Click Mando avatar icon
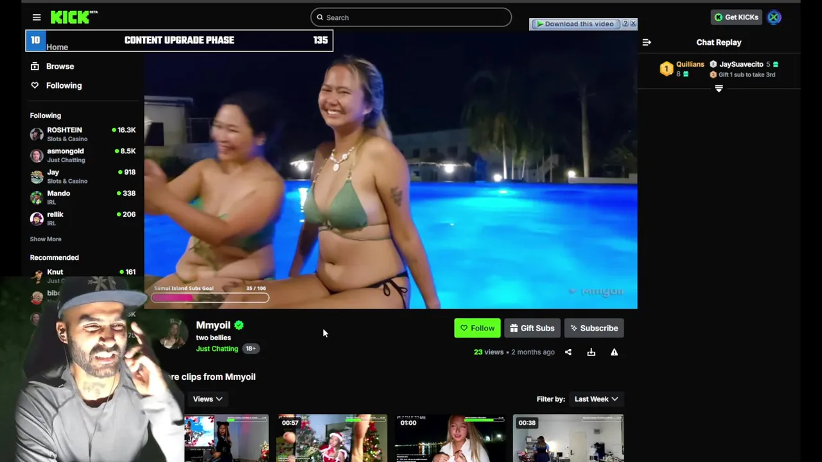Viewport: 822px width, 462px height. point(37,198)
